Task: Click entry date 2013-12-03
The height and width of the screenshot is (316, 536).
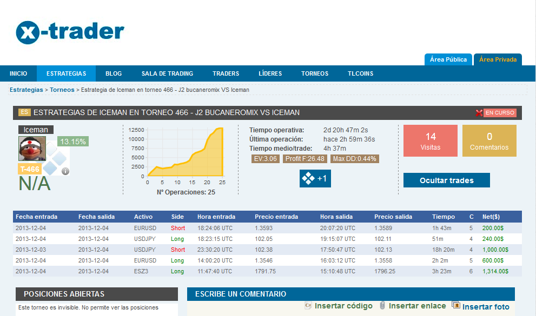Action: point(31,250)
